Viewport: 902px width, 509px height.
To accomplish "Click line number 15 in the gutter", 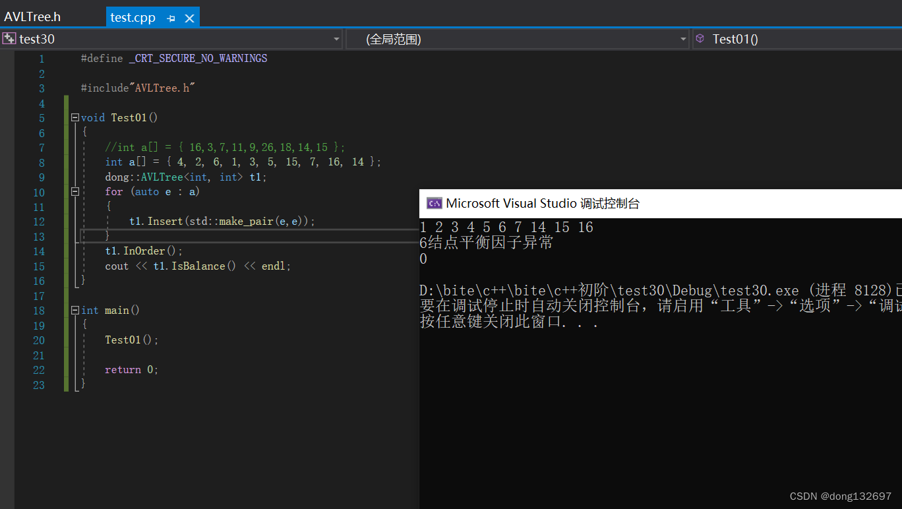I will (39, 266).
